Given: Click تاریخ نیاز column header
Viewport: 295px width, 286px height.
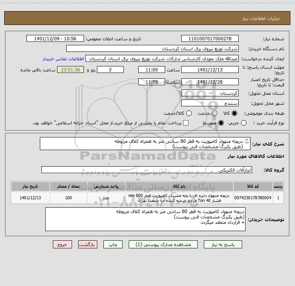Looking at the screenshot, I should [x=30, y=186].
